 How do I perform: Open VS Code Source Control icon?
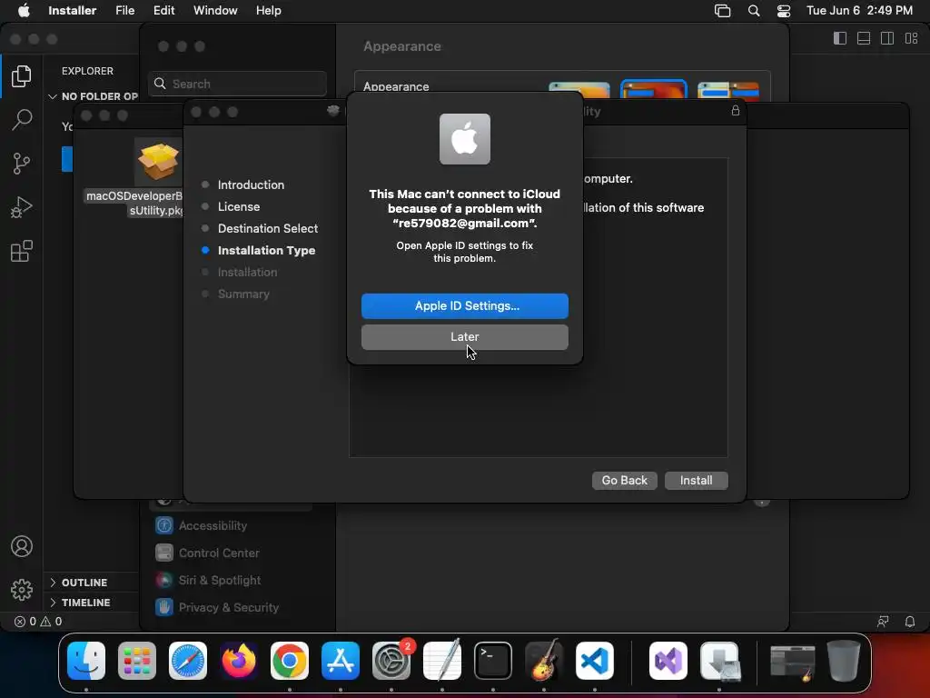pos(22,164)
